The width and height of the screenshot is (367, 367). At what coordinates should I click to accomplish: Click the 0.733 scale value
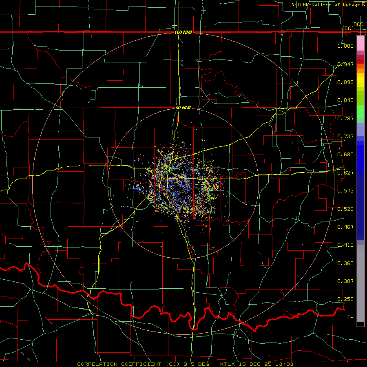click(345, 137)
